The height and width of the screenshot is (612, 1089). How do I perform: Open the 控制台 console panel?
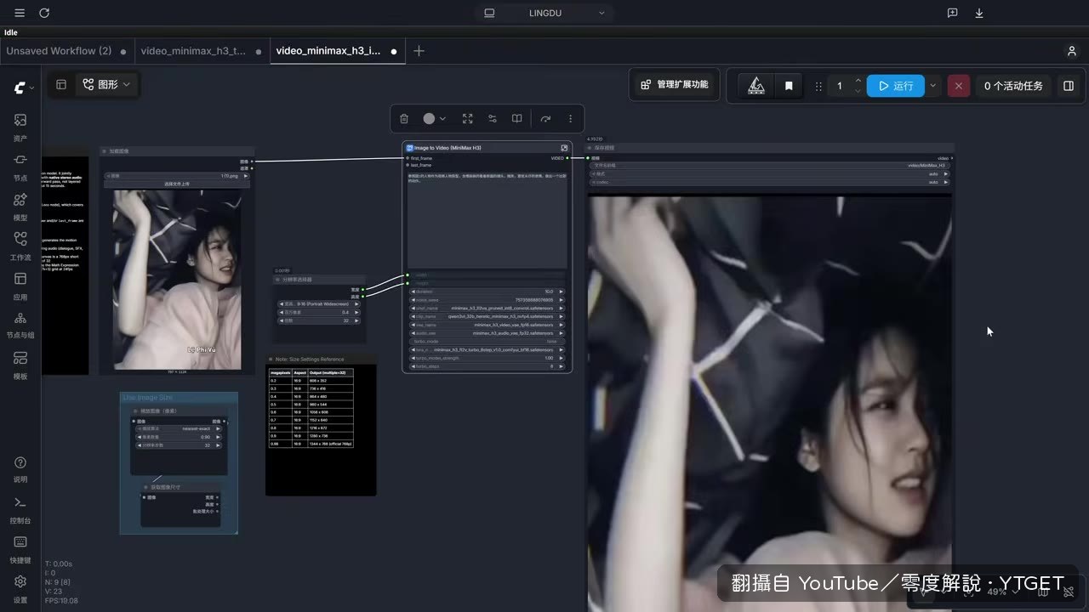point(20,509)
